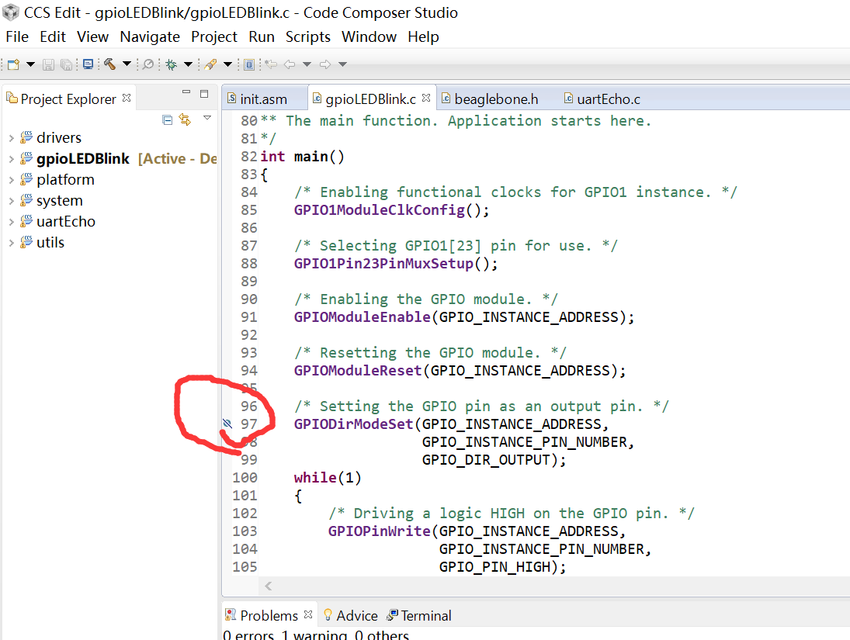
Task: Click the New file wizard icon
Action: [13, 64]
